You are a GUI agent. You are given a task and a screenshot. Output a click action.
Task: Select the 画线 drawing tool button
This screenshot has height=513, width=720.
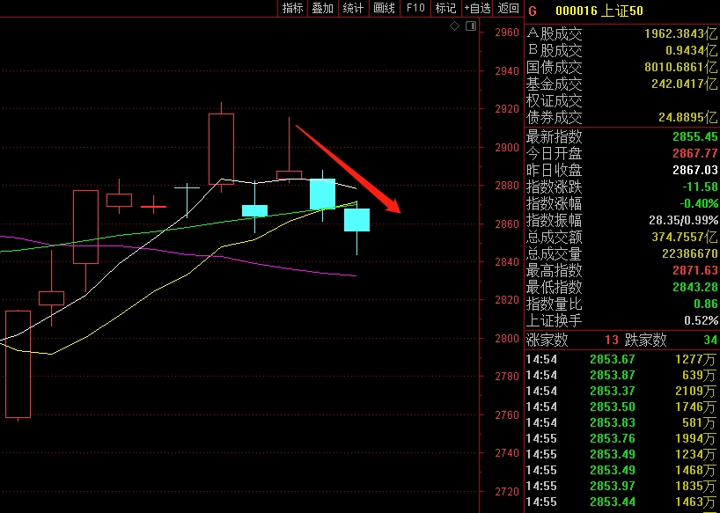385,8
